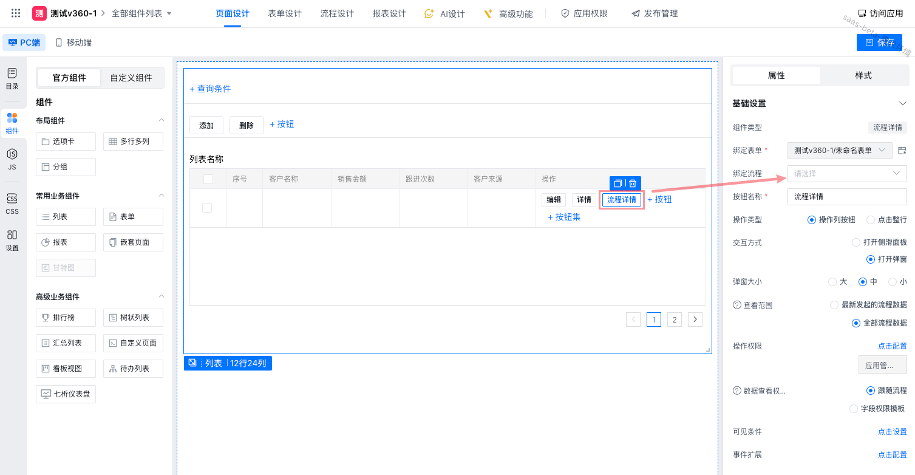The height and width of the screenshot is (475, 915).
Task: Open the 设置 sidebar icon
Action: click(12, 240)
